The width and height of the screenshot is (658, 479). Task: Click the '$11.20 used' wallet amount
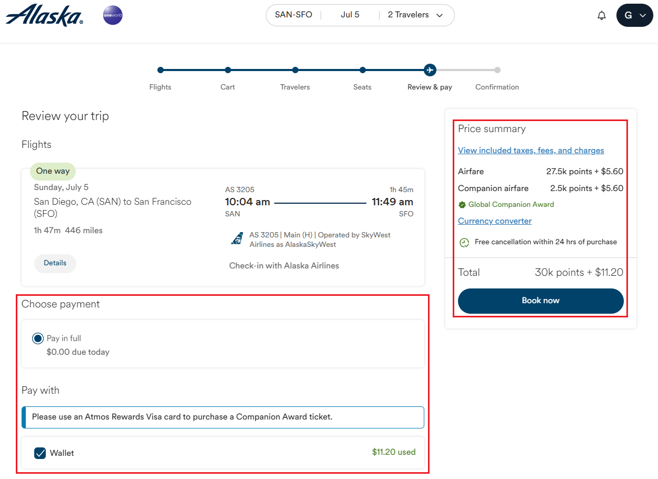[x=394, y=452]
